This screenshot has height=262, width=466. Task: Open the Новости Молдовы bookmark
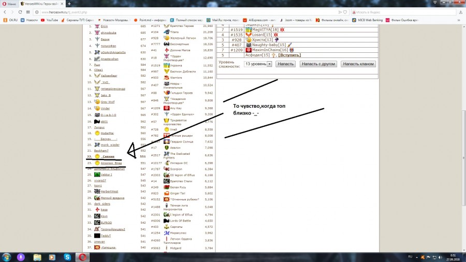coord(114,20)
